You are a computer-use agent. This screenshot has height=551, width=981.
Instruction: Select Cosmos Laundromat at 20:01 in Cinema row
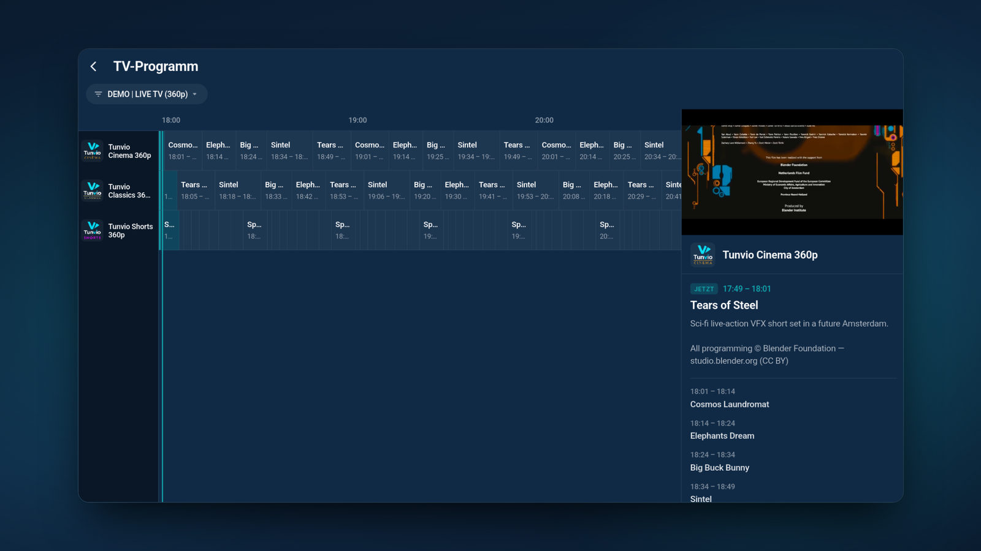click(557, 151)
